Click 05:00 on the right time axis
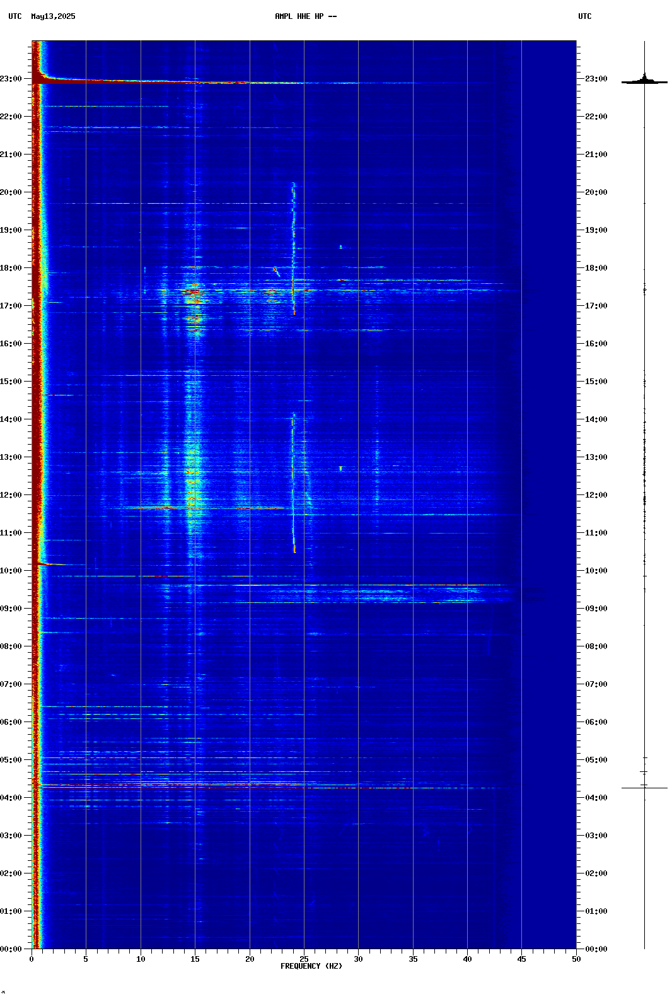This screenshot has height=999, width=672. pos(596,760)
